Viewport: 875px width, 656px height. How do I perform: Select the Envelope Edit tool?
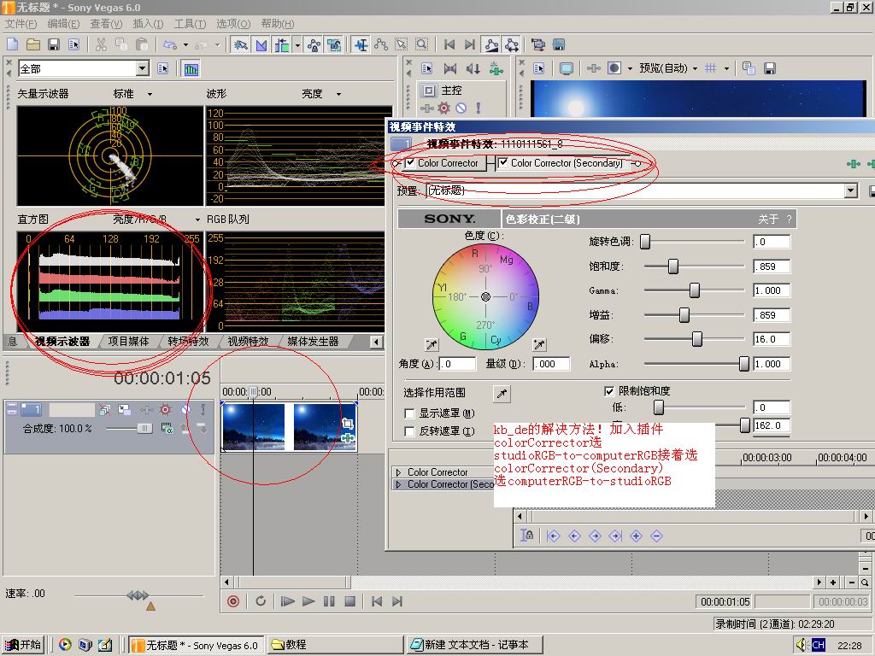(x=381, y=44)
